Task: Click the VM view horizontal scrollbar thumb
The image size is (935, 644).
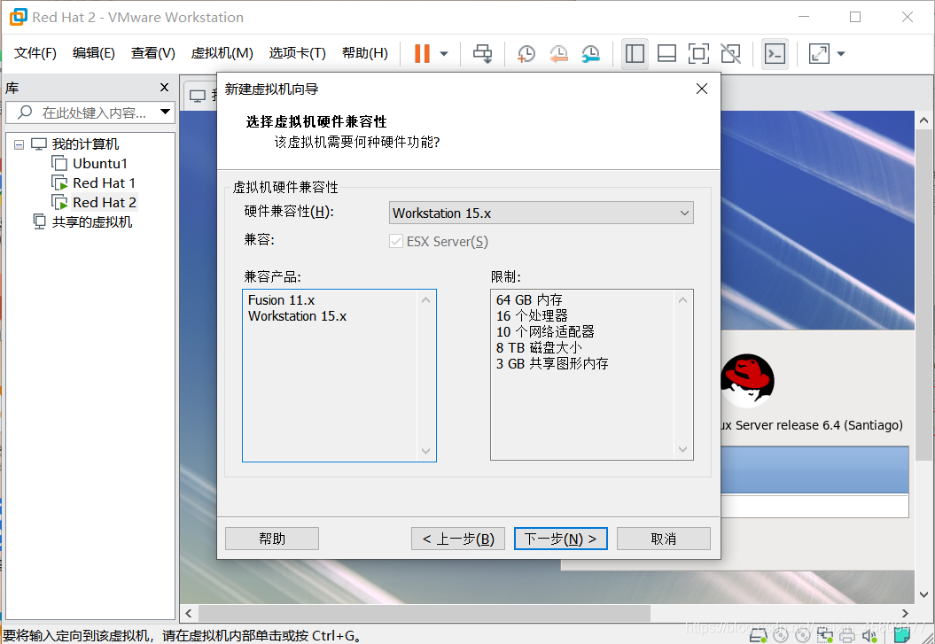Action: [x=424, y=613]
